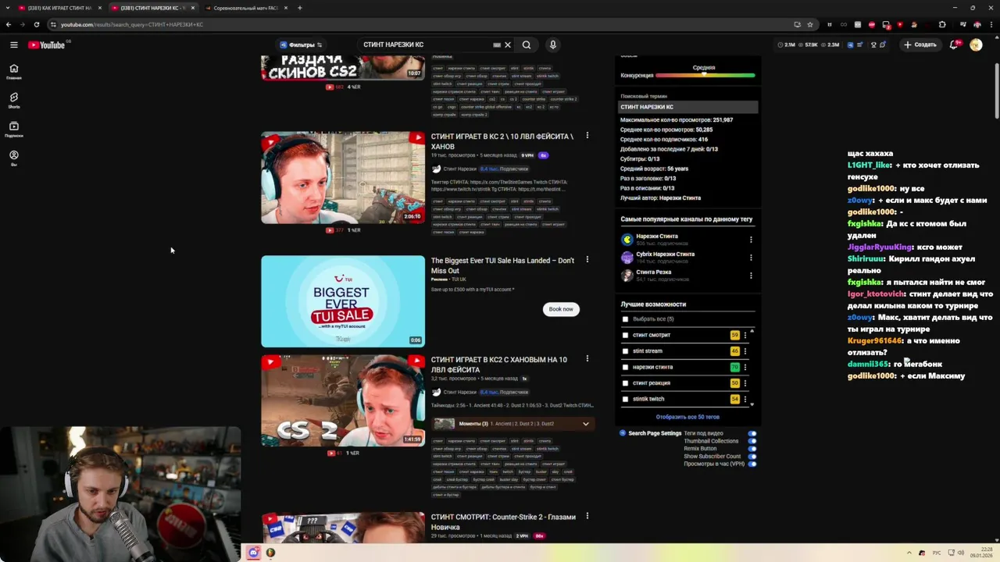This screenshot has height=562, width=1000.
Task: Open Chrome three-dot menu
Action: (x=991, y=24)
